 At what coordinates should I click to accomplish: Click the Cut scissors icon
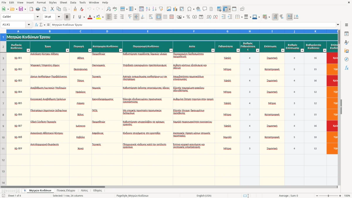[52, 9]
